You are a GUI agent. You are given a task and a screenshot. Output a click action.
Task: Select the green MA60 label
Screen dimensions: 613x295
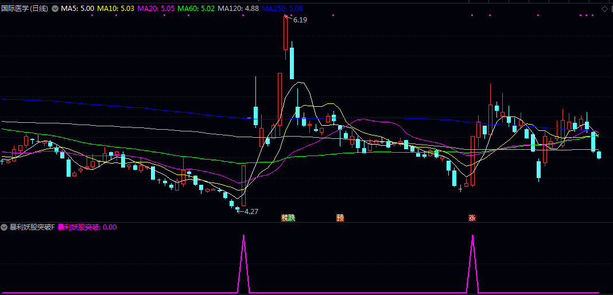click(x=196, y=8)
